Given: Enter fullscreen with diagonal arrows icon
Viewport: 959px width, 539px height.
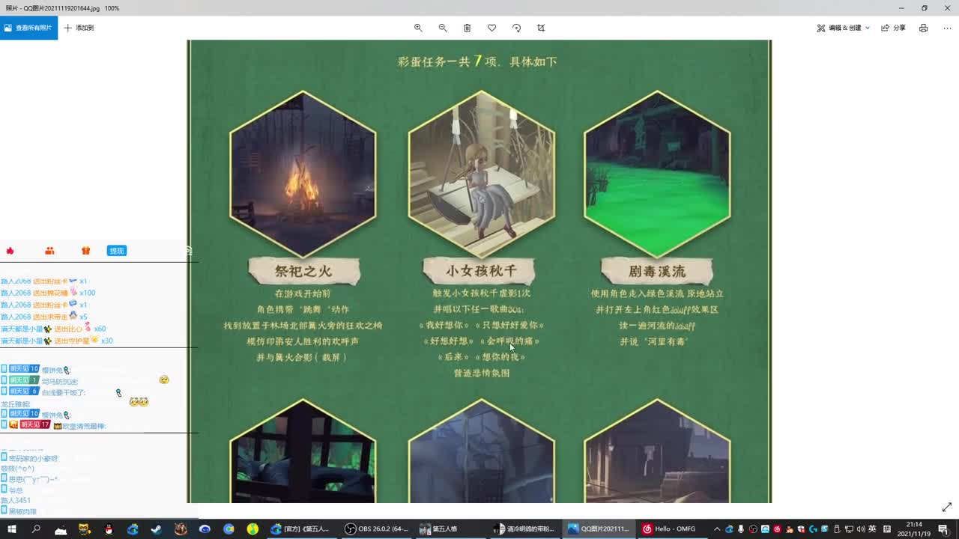Looking at the screenshot, I should tap(946, 507).
